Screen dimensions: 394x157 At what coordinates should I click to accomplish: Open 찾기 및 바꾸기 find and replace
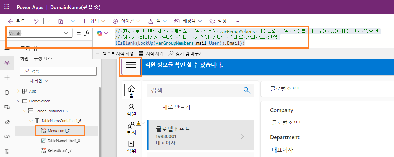(186, 53)
